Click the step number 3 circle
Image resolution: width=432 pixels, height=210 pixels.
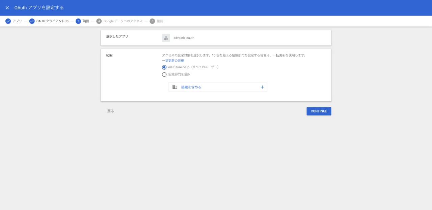78,21
